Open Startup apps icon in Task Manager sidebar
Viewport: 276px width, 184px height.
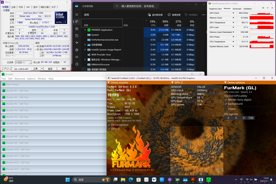pyautogui.click(x=77, y=43)
